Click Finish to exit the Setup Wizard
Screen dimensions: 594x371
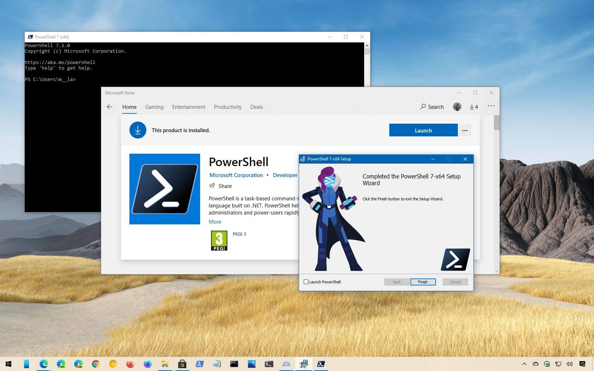click(423, 282)
